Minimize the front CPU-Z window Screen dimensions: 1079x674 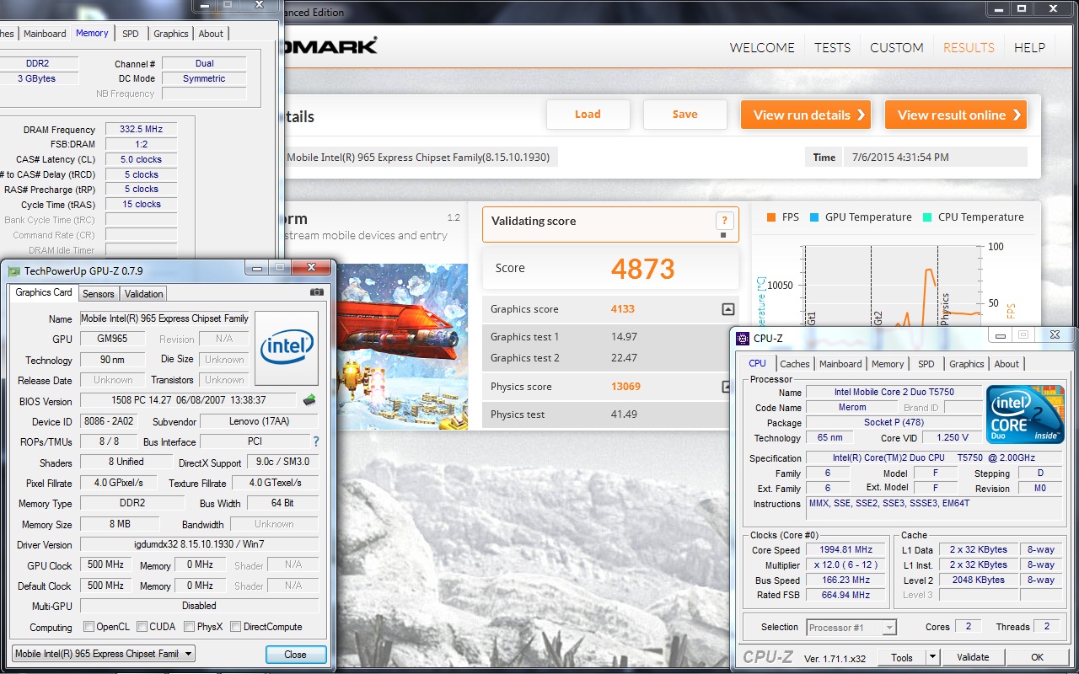point(1000,334)
